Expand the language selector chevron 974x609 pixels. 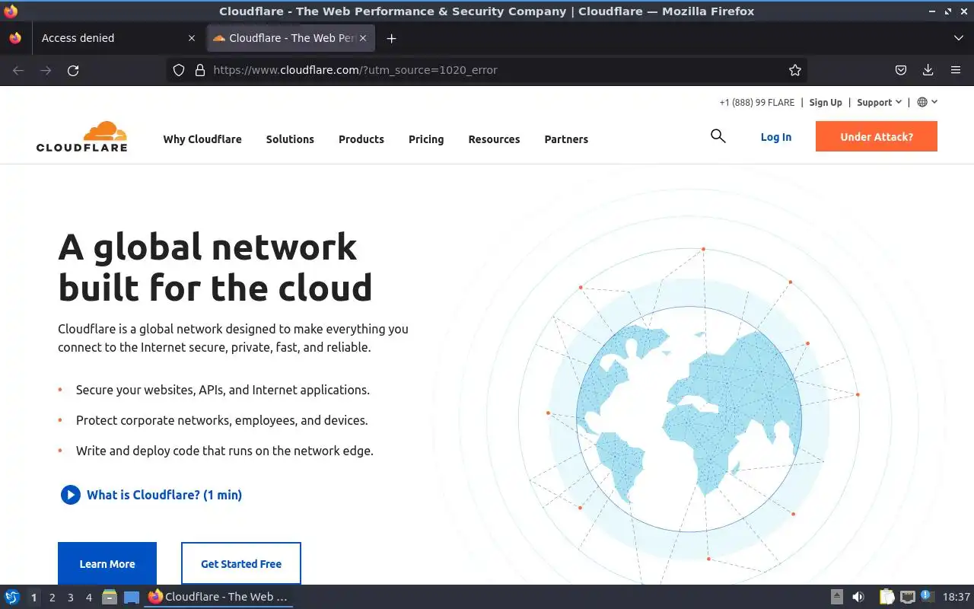[934, 102]
